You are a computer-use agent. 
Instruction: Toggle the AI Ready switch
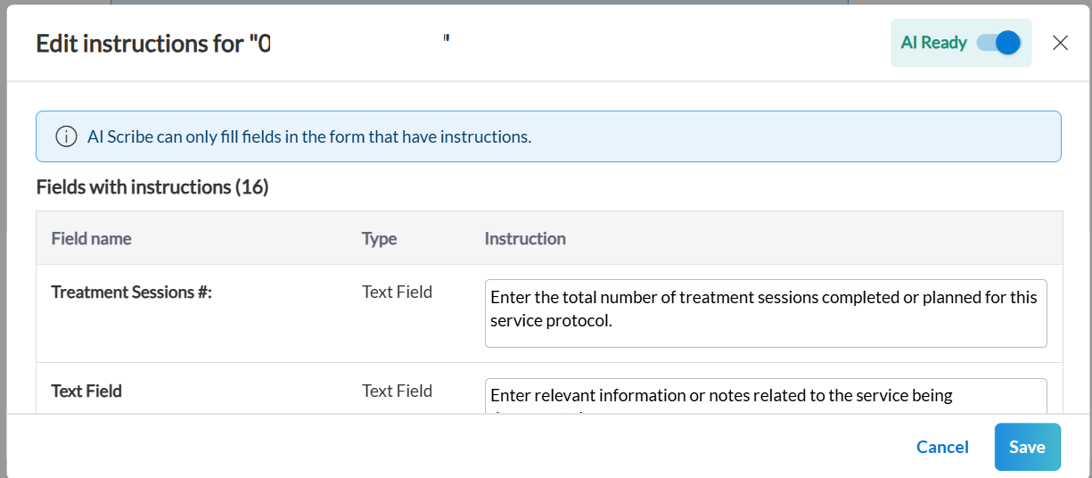998,43
